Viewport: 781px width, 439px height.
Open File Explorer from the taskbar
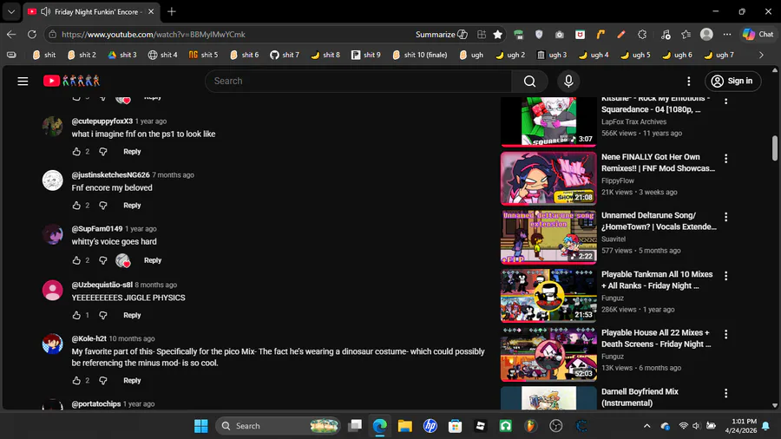pyautogui.click(x=404, y=426)
